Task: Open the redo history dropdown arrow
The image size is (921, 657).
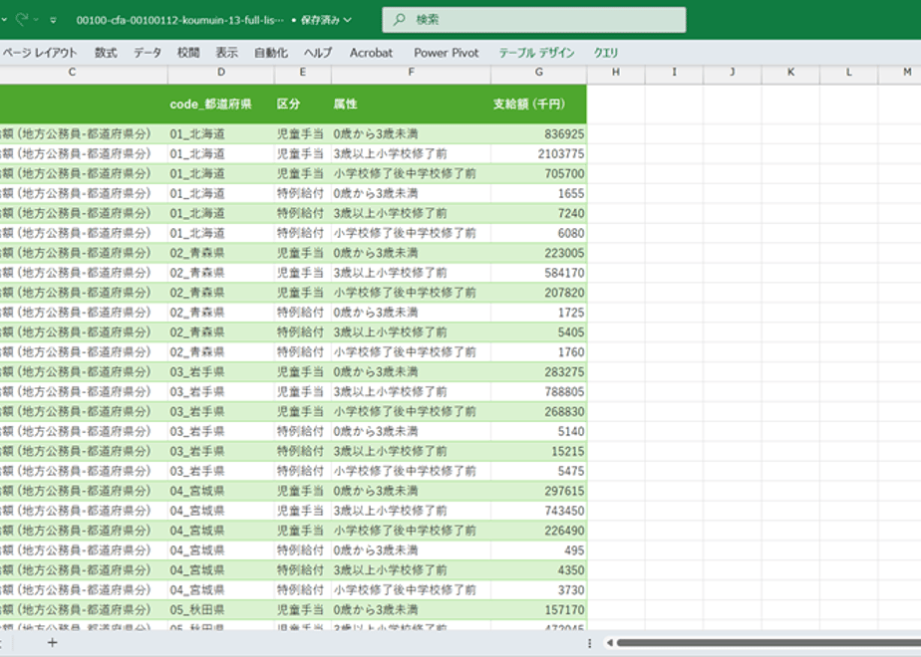Action: 36,20
